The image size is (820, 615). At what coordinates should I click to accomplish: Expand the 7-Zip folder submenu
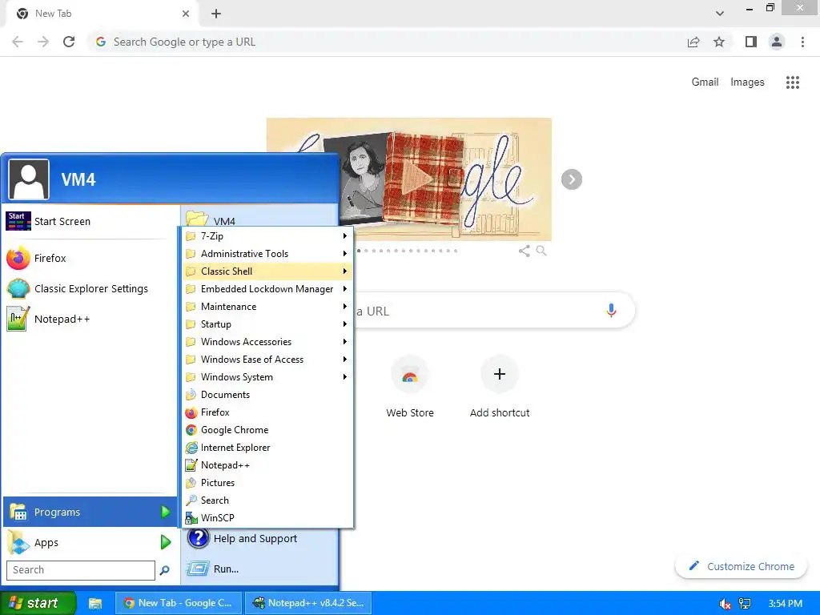pos(267,236)
